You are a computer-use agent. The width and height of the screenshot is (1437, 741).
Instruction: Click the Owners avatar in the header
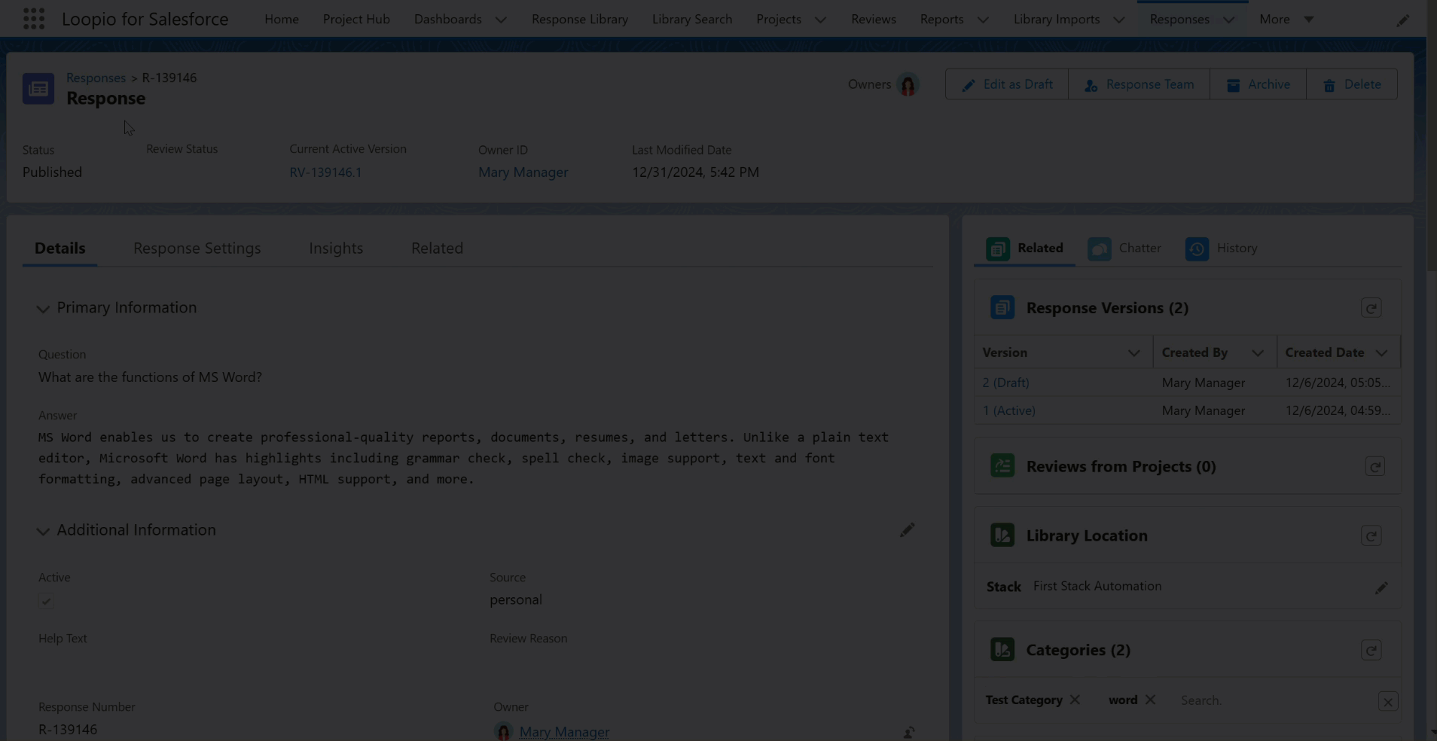[908, 84]
